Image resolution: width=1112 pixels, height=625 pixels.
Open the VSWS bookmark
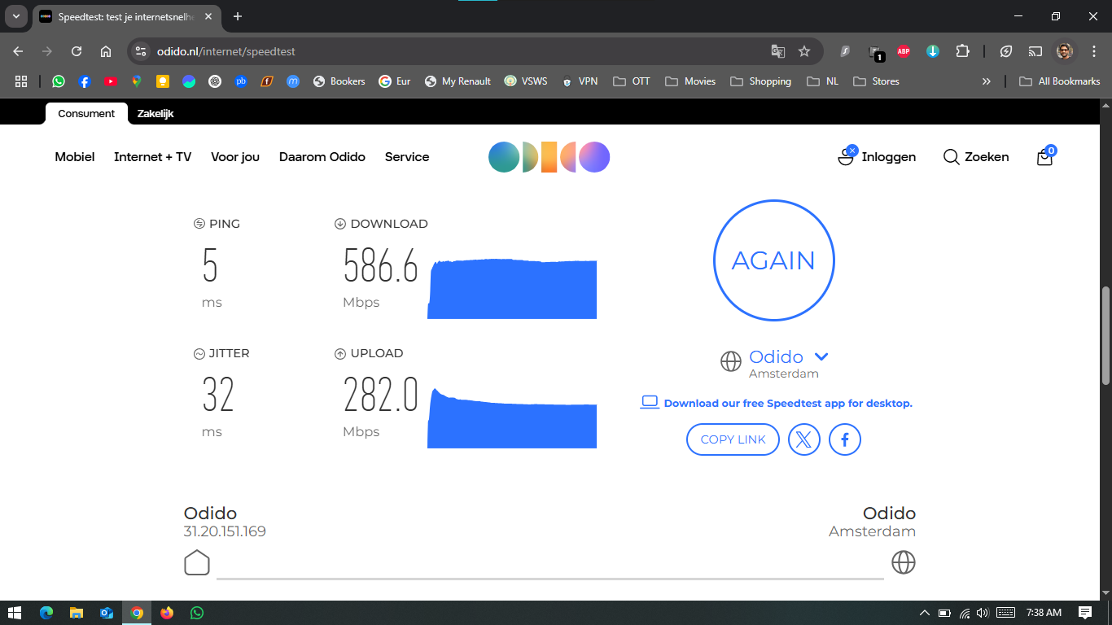coord(526,81)
